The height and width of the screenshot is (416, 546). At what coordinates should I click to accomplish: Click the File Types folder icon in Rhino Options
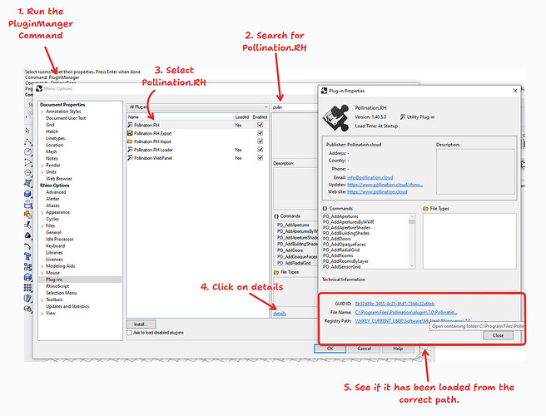[276, 272]
